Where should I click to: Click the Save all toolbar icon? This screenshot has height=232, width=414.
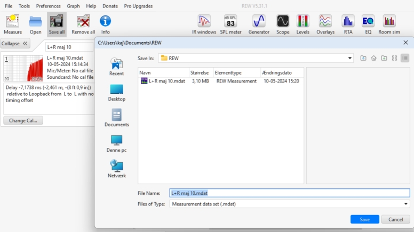point(57,24)
